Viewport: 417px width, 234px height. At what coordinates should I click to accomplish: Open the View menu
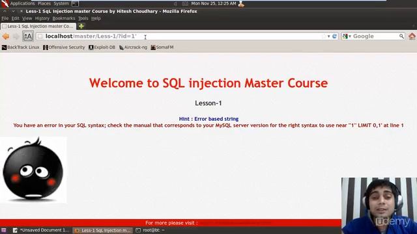[27, 18]
